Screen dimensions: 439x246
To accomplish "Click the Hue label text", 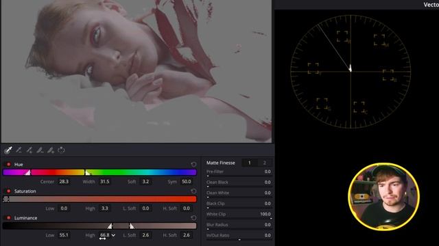I will (19, 164).
